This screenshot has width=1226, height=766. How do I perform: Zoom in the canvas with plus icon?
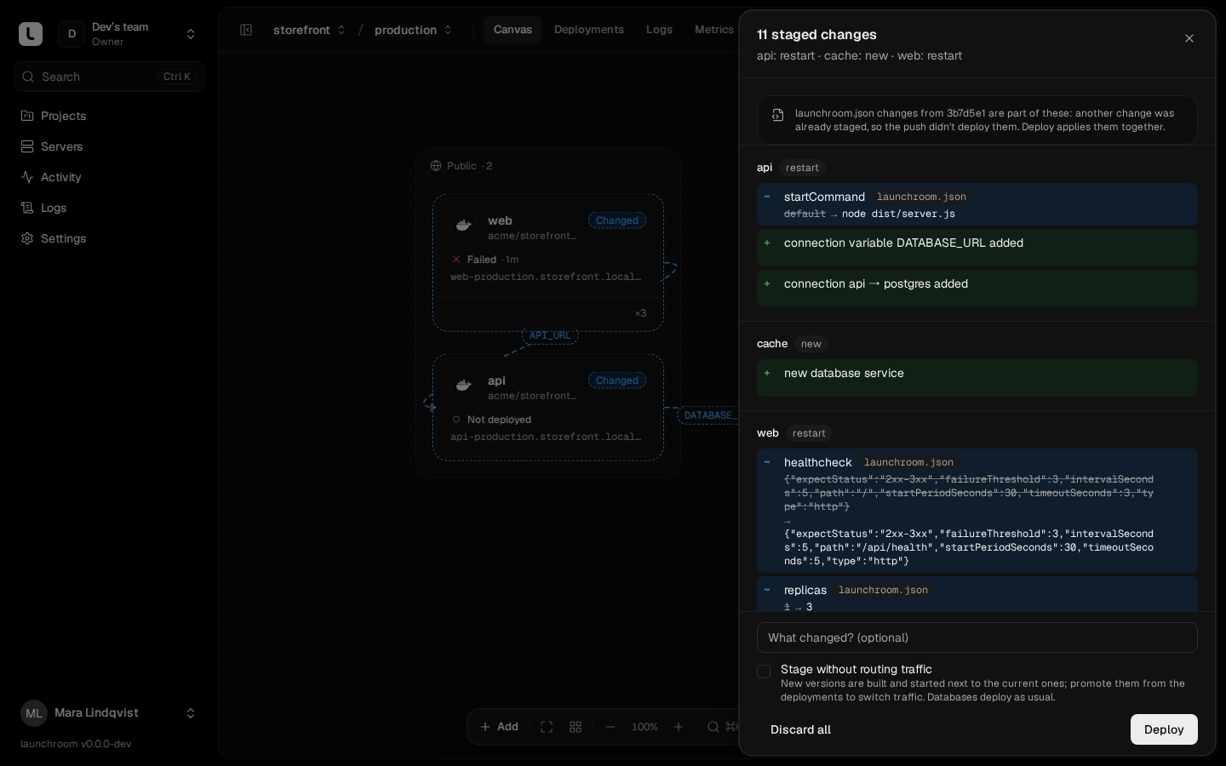point(679,727)
